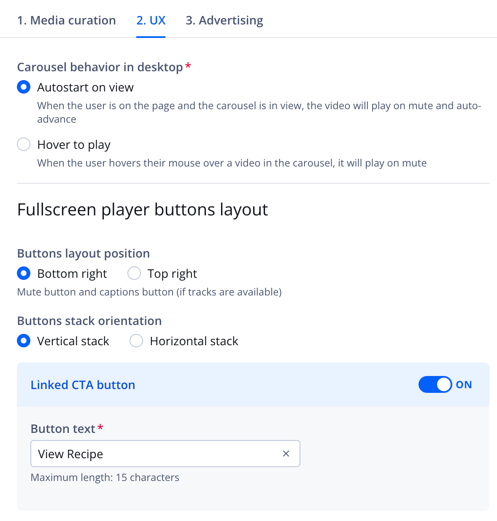This screenshot has width=497, height=521.
Task: Switch to the Media curation tab
Action: coord(66,20)
